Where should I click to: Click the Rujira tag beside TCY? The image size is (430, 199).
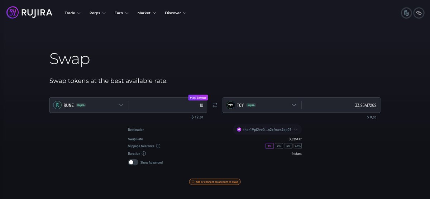click(251, 105)
